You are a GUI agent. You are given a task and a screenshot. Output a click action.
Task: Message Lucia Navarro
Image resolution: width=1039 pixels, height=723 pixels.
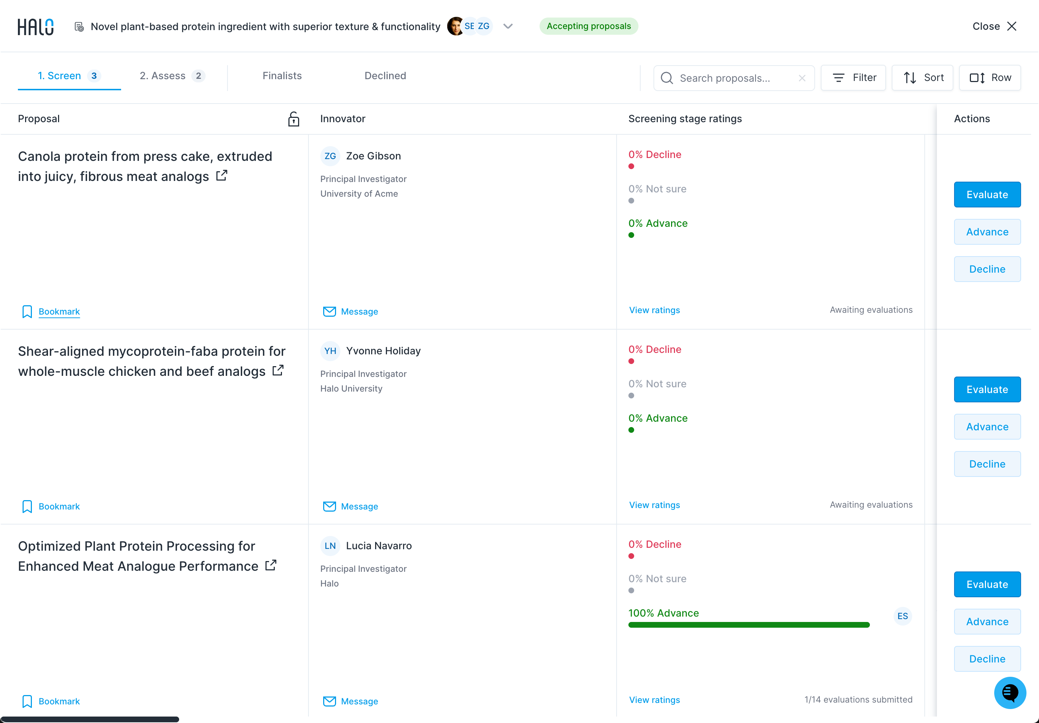coord(350,702)
